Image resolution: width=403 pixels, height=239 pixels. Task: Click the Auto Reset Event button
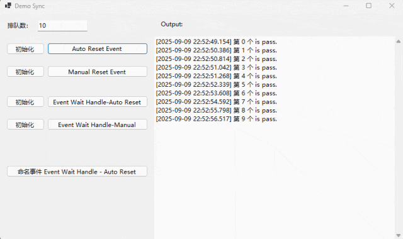click(98, 49)
